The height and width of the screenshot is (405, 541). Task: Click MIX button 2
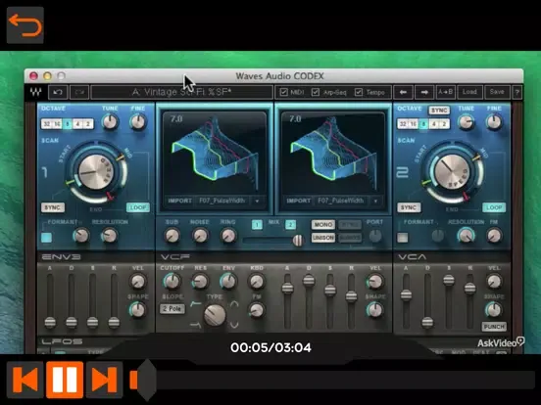(x=290, y=225)
